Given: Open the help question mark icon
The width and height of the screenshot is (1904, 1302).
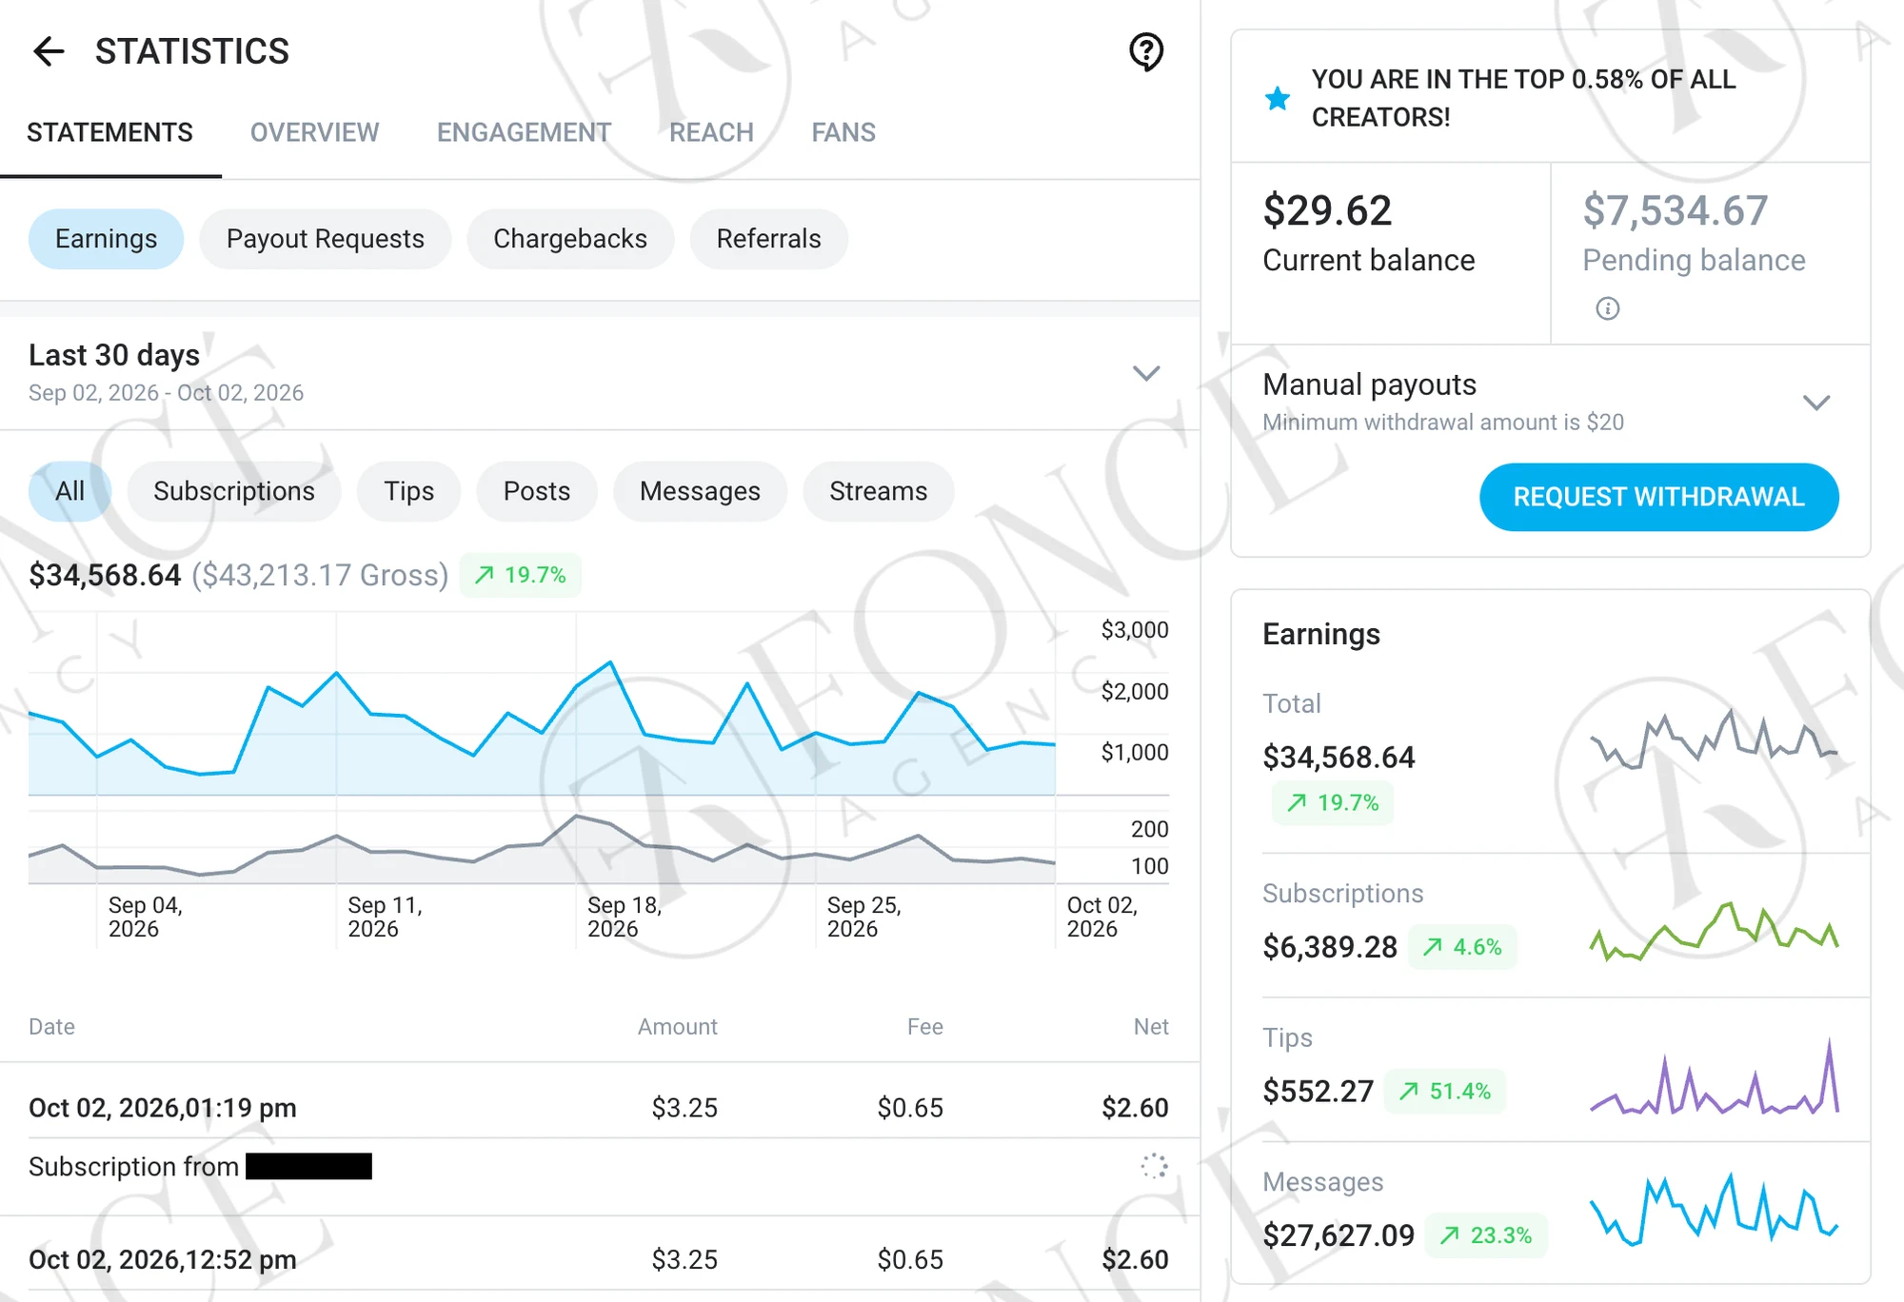Looking at the screenshot, I should click(x=1146, y=51).
